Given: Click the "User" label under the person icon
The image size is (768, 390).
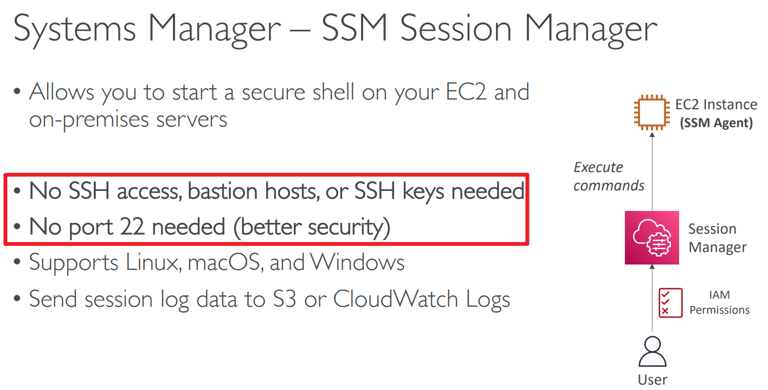Looking at the screenshot, I should tap(652, 380).
